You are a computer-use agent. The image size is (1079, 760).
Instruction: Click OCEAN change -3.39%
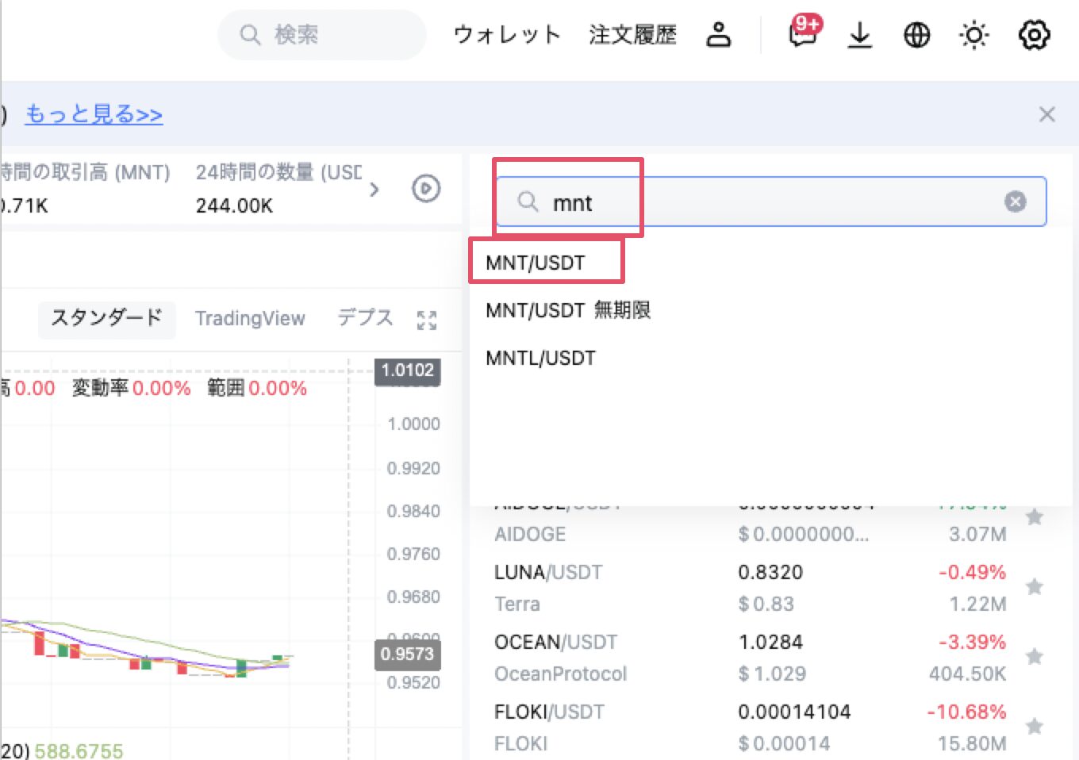[x=972, y=642]
